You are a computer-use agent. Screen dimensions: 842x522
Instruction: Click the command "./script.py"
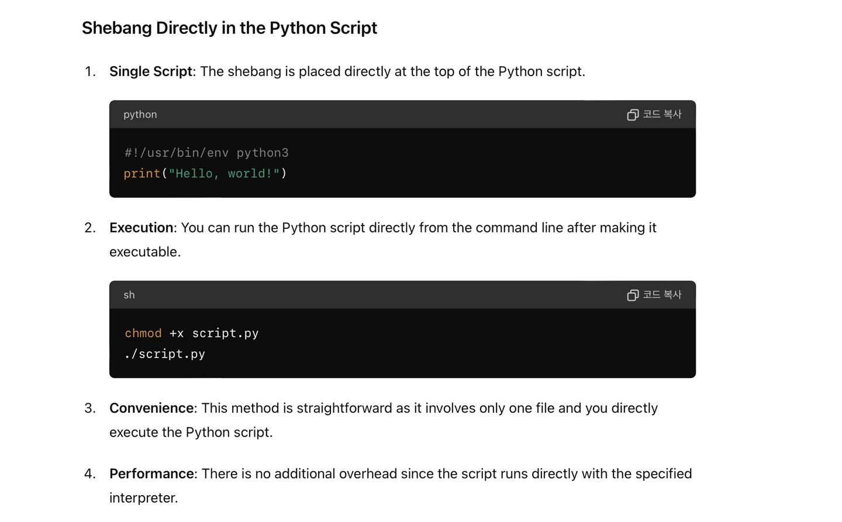tap(164, 354)
